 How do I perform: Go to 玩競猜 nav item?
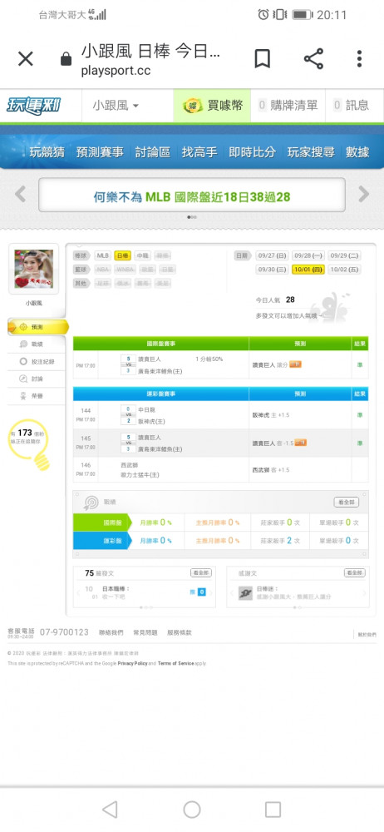(x=47, y=152)
